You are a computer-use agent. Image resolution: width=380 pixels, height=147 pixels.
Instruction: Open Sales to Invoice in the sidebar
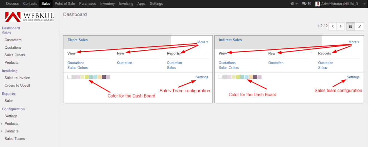click(x=17, y=78)
